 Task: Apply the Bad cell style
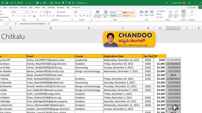(128, 13)
